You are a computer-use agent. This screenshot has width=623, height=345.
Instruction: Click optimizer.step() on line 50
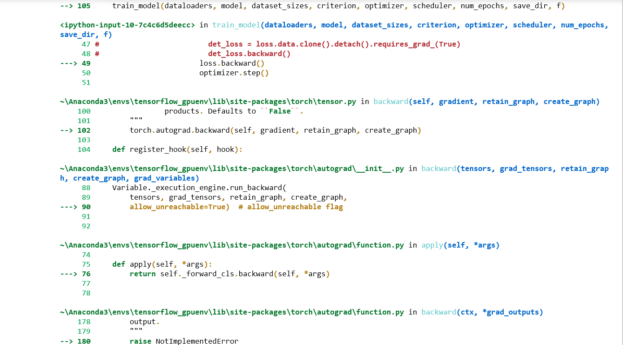(234, 73)
